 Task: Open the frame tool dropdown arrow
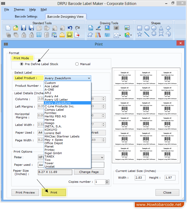120,35
